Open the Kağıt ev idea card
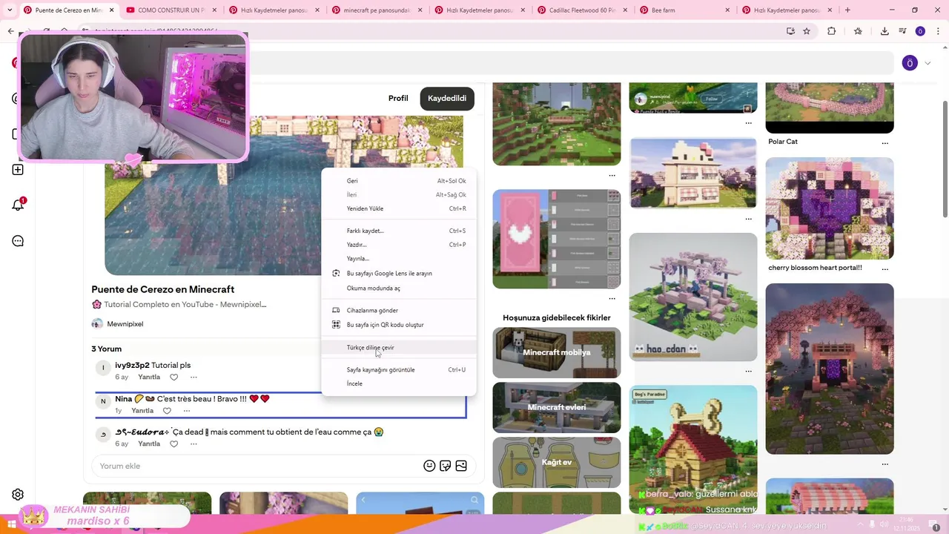The height and width of the screenshot is (534, 949). click(x=556, y=462)
